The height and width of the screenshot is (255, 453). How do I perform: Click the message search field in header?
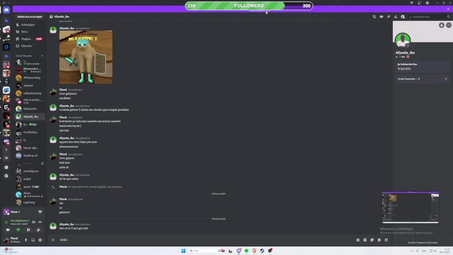pos(429,17)
